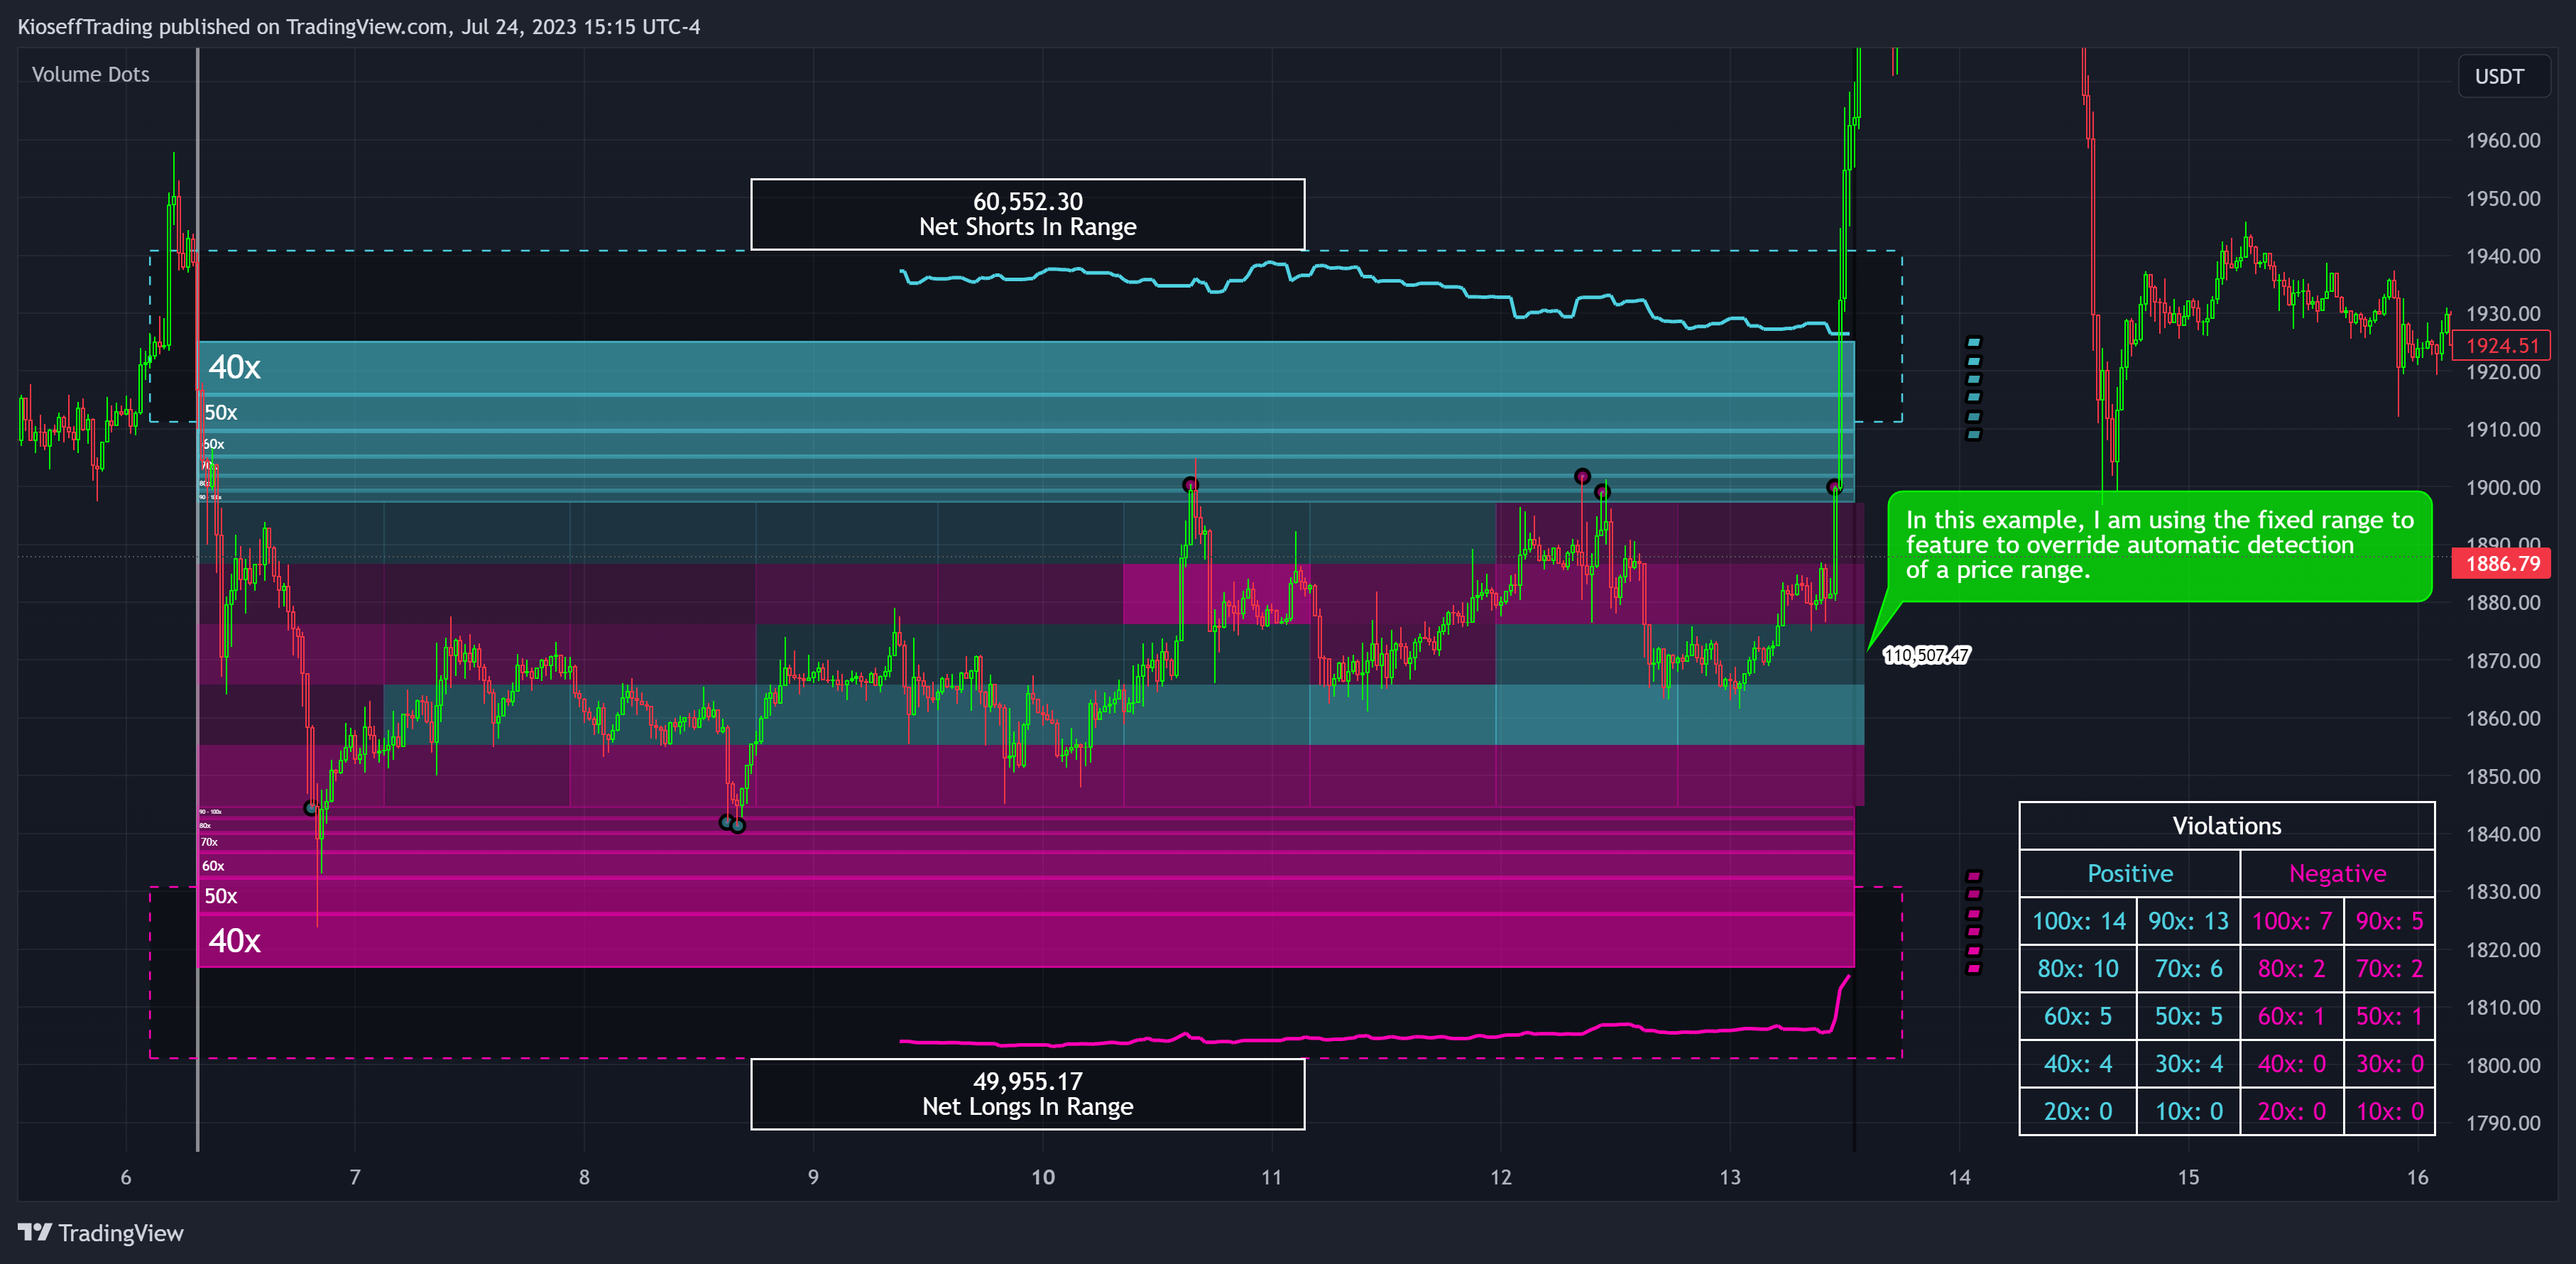
Task: Click the 1900.00 price axis label
Action: (x=2502, y=488)
